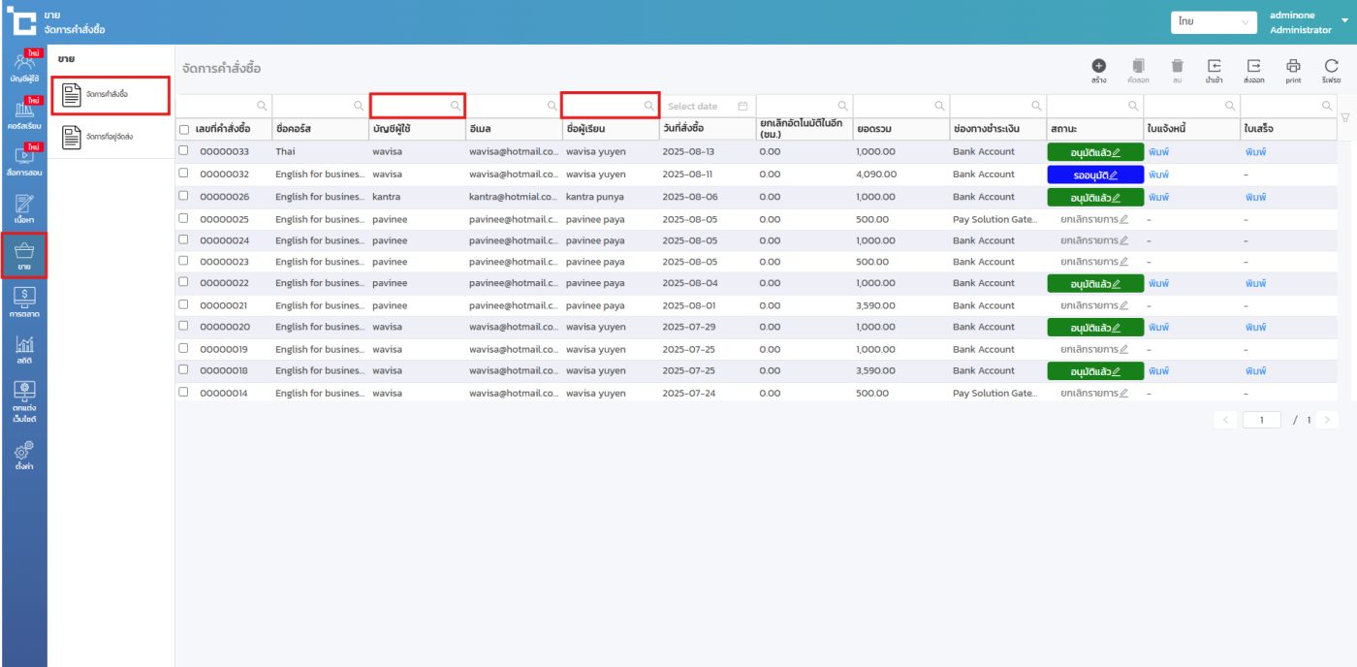Click the Export (ส่งออก) toolbar icon
This screenshot has width=1357, height=667.
pyautogui.click(x=1253, y=66)
